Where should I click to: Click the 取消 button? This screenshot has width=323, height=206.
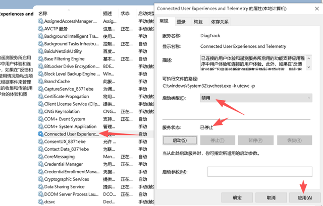271,197
